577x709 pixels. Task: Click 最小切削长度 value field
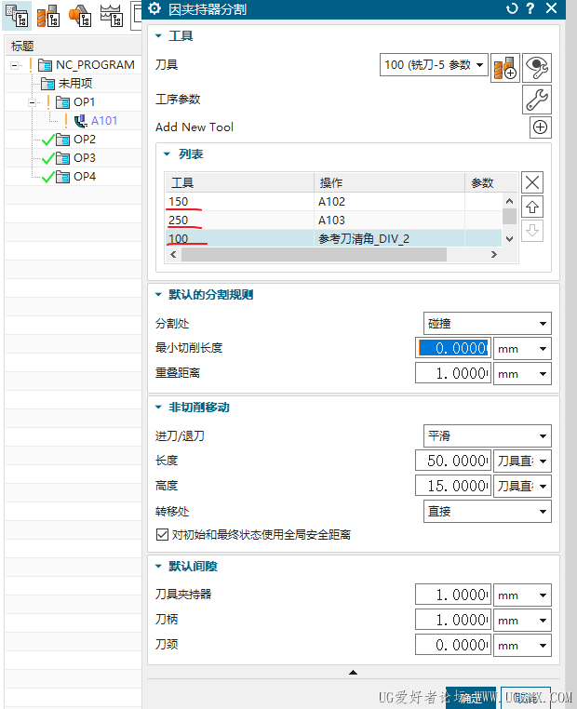[x=453, y=349]
